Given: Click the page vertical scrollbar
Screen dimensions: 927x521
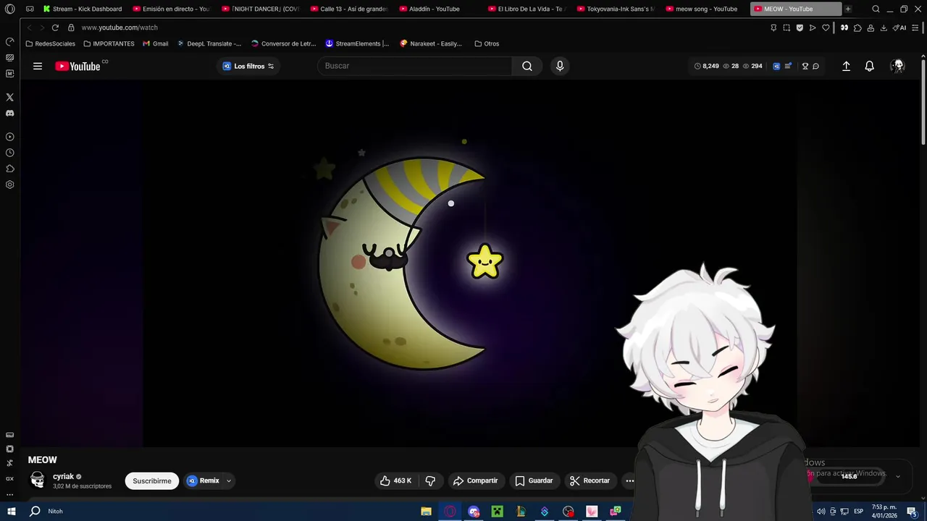Looking at the screenshot, I should (x=923, y=101).
